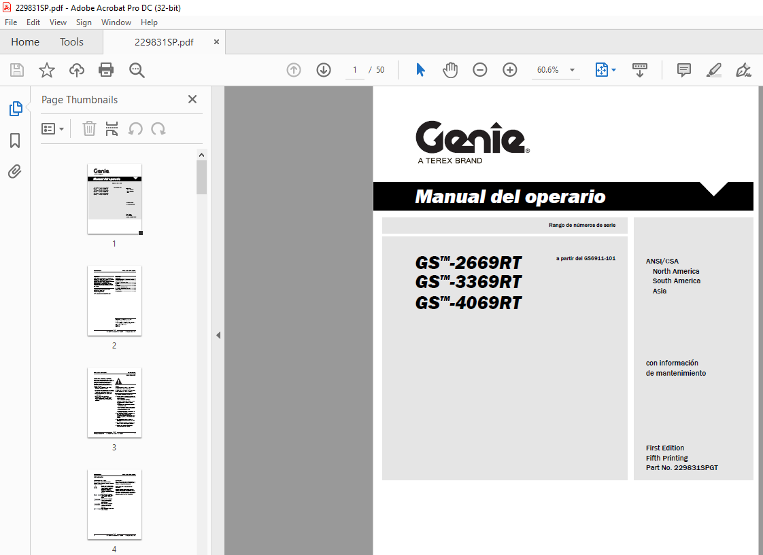Click the thumbnails panel scrollbar handle
Viewport: 763px width, 555px height.
pyautogui.click(x=201, y=177)
